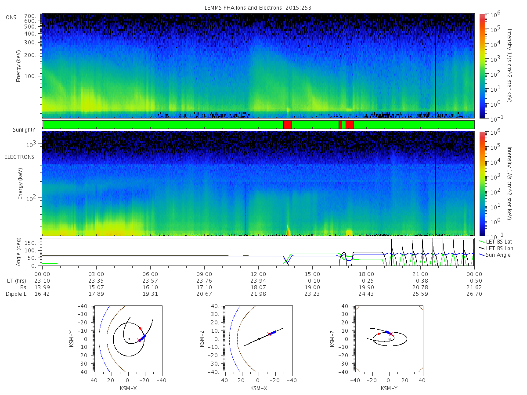Click the Rs value 21.62
The height and width of the screenshot is (395, 527).
click(474, 287)
